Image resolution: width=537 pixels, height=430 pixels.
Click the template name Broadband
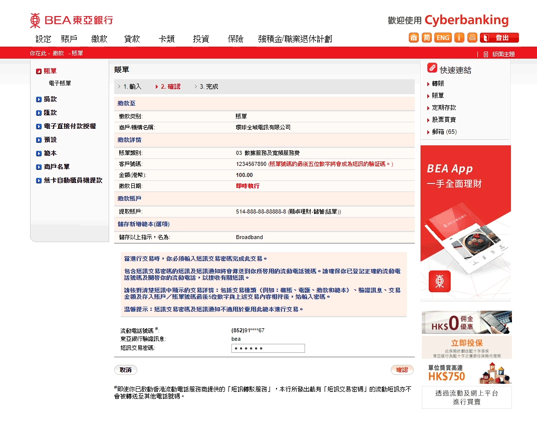(249, 237)
